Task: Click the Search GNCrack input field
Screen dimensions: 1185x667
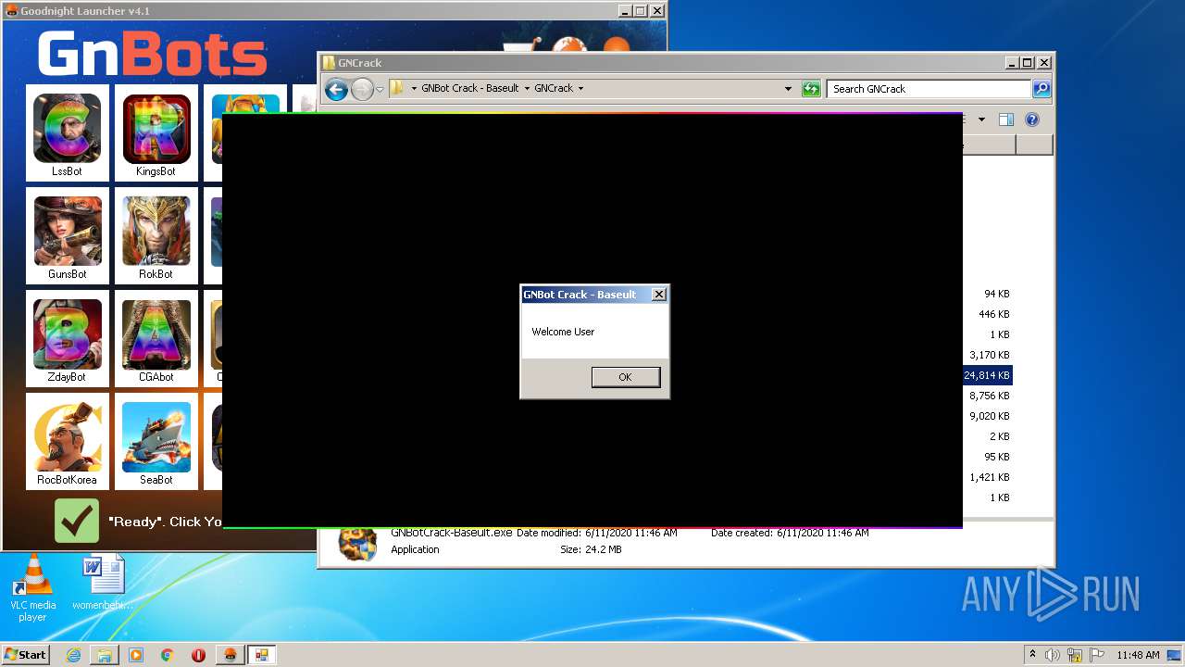Action: (929, 89)
